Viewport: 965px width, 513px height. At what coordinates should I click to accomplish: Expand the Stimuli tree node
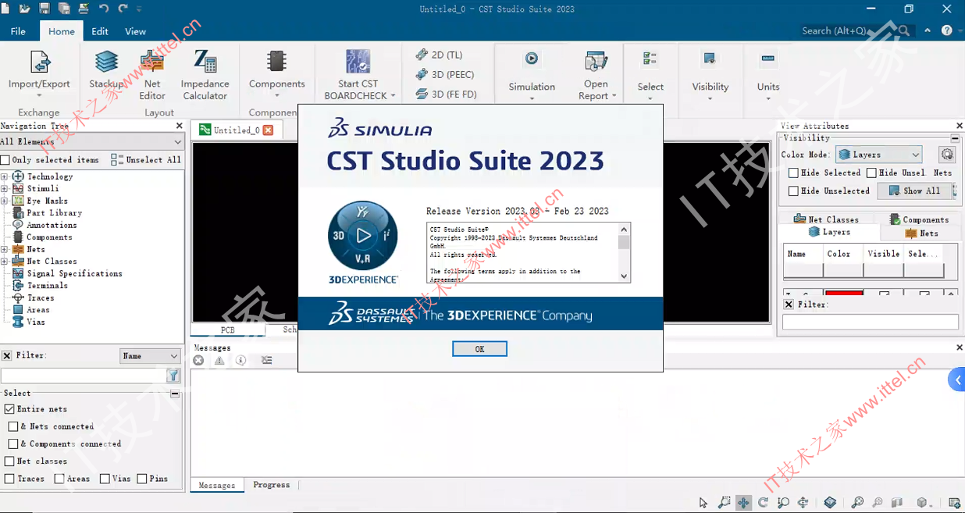tap(4, 188)
